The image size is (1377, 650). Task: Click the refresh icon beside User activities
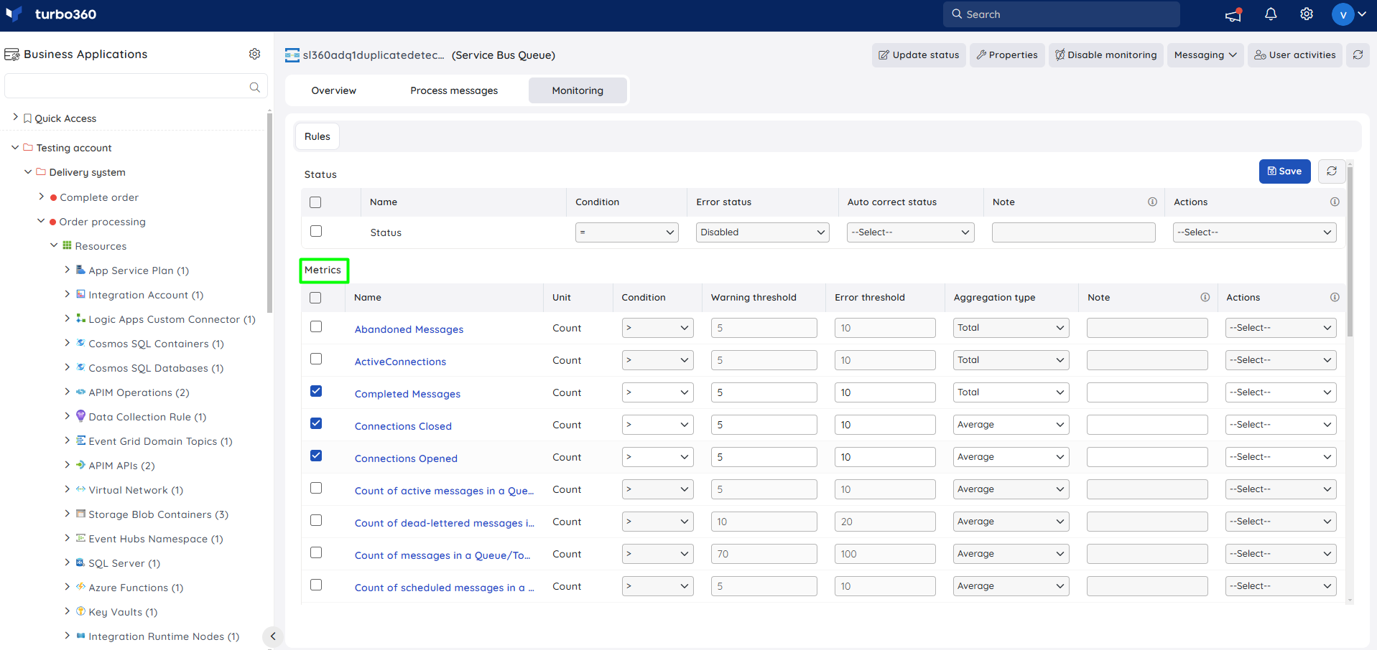pyautogui.click(x=1358, y=55)
